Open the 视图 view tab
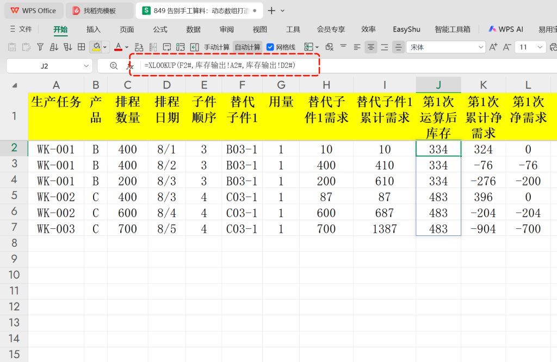The image size is (557, 362). [259, 29]
